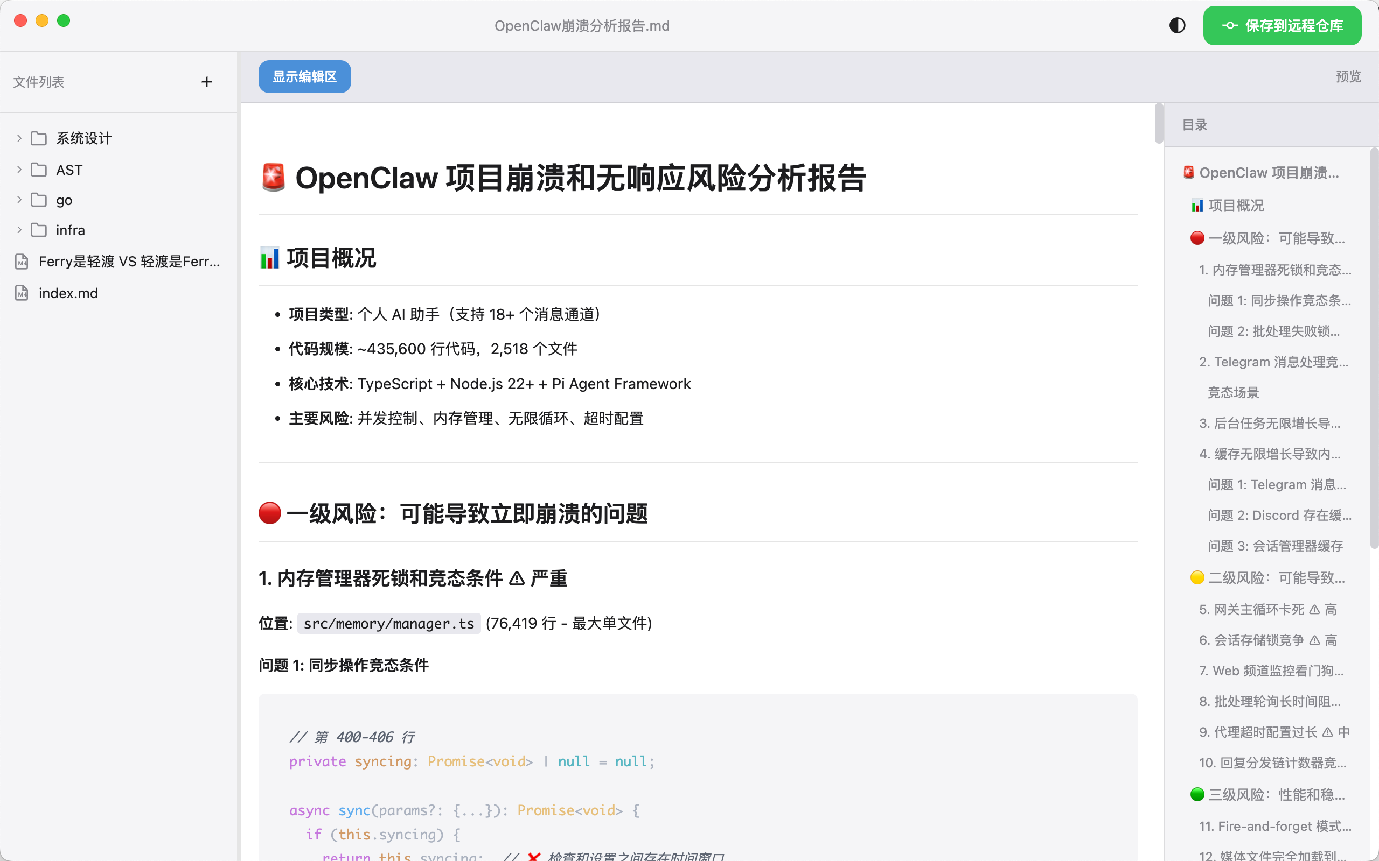Go to outline item 5. 网关主循环卡死

[1267, 609]
